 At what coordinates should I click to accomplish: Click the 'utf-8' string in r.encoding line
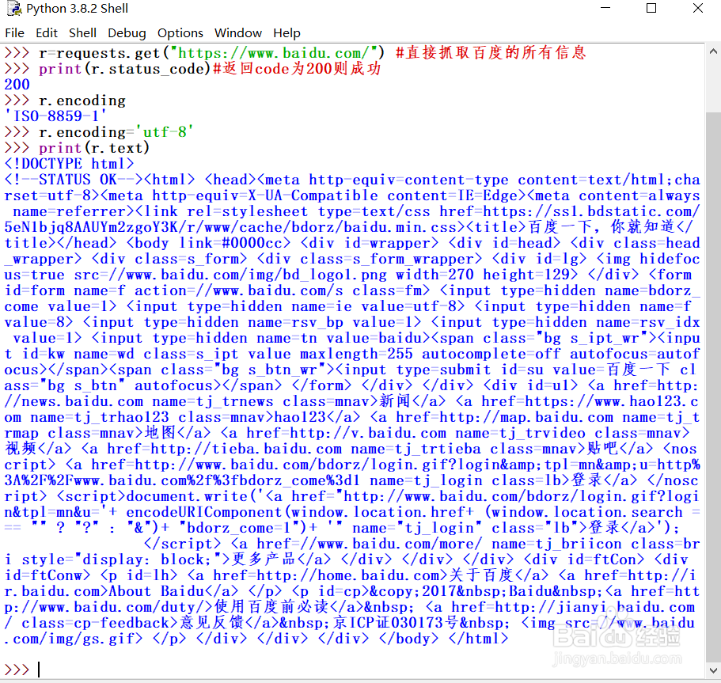(164, 132)
